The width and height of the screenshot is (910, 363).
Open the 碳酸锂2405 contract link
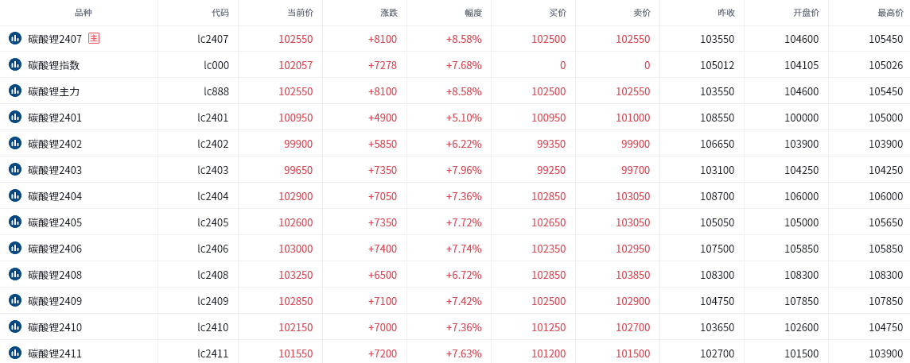[x=55, y=222]
